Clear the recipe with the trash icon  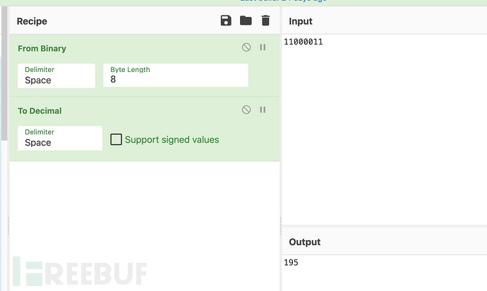265,20
